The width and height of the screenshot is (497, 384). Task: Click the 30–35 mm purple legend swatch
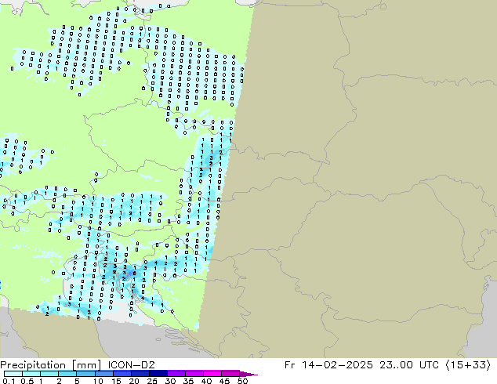point(176,374)
